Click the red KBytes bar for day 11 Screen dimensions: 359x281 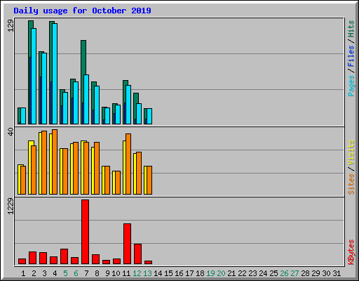127,244
